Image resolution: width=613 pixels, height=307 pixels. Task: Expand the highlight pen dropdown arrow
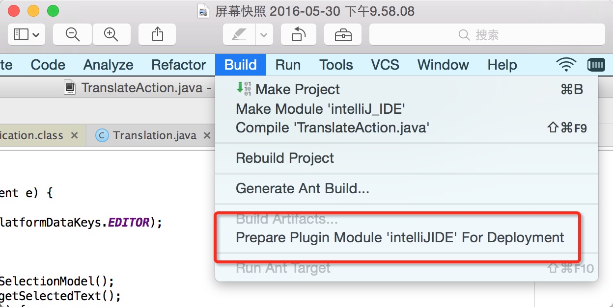click(264, 35)
